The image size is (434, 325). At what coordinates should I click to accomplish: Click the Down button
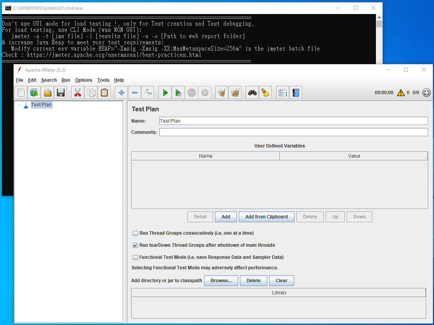(360, 217)
